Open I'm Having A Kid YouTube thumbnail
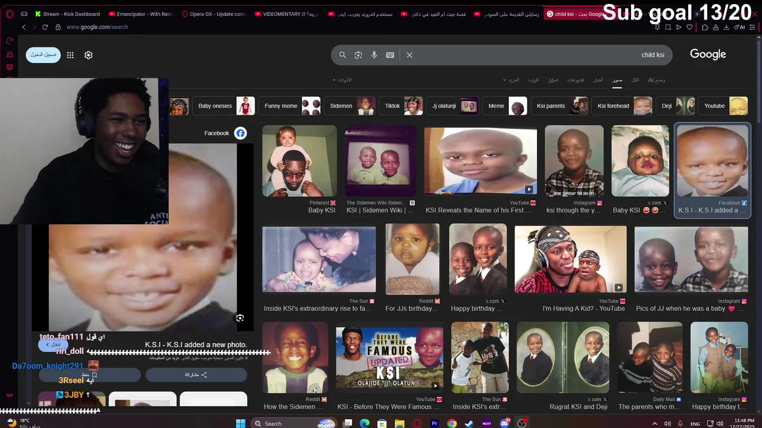This screenshot has height=428, width=762. 570,259
